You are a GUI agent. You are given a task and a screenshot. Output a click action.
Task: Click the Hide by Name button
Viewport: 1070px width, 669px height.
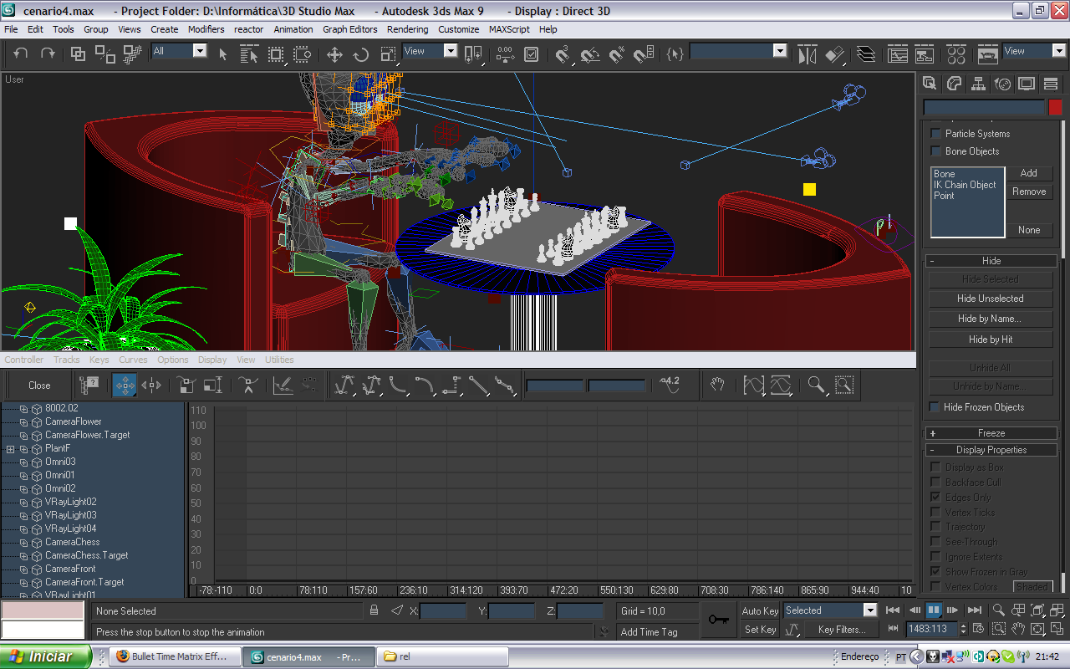coord(991,319)
